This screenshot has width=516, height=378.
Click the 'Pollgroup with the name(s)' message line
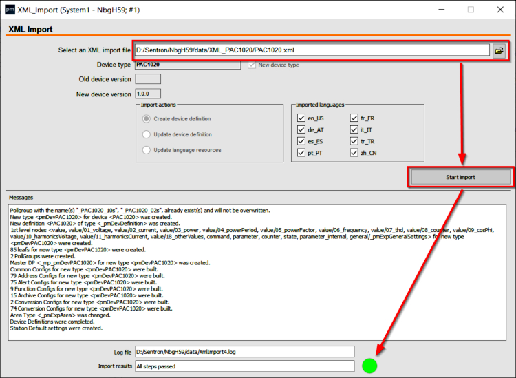[140, 211]
